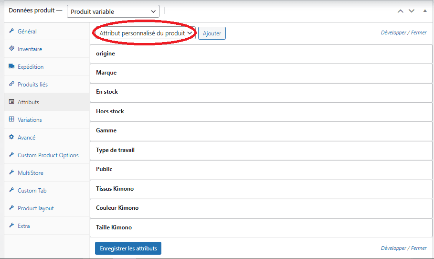Select the Attributs tab
Screen dimensions: 434x259
pyautogui.click(x=47, y=102)
